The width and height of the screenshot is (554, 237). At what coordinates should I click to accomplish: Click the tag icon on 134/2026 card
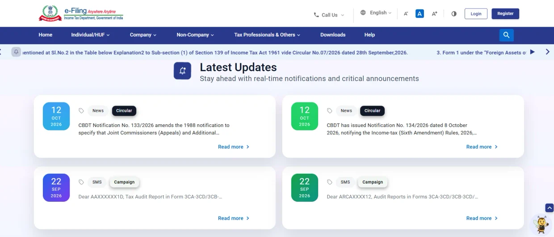click(x=330, y=111)
